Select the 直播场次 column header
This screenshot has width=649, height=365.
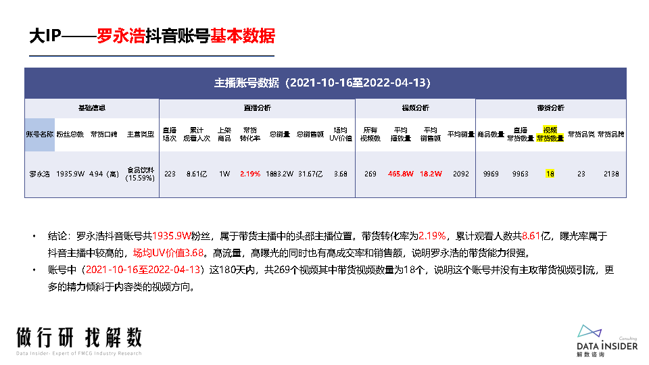[170, 135]
